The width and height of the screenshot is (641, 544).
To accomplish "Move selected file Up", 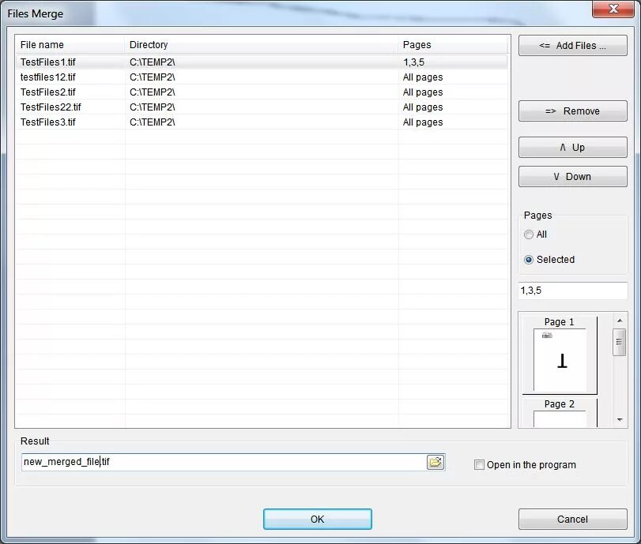I will pyautogui.click(x=573, y=147).
